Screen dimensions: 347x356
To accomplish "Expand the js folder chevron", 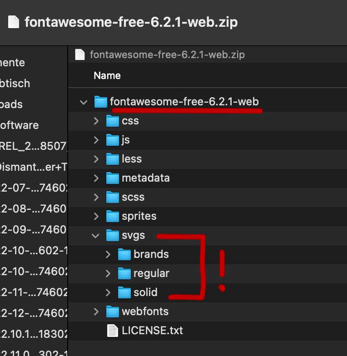I will [x=96, y=140].
